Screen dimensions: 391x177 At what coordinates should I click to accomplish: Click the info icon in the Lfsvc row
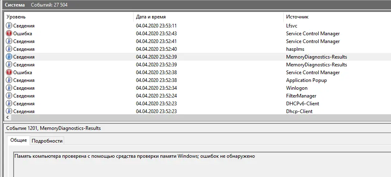pos(9,25)
